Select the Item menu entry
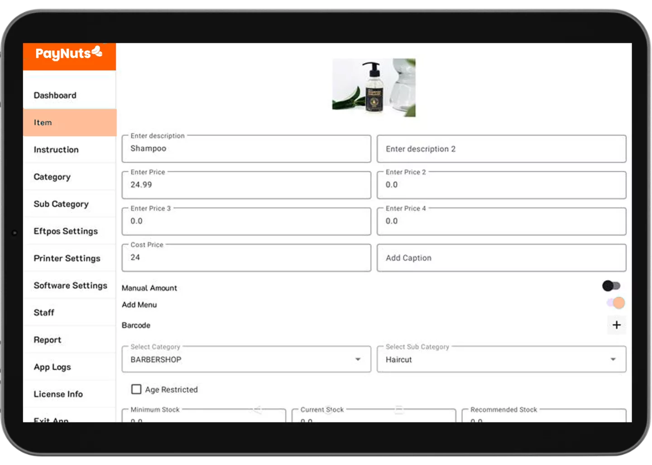Viewport: 652px width, 465px height. click(x=43, y=122)
